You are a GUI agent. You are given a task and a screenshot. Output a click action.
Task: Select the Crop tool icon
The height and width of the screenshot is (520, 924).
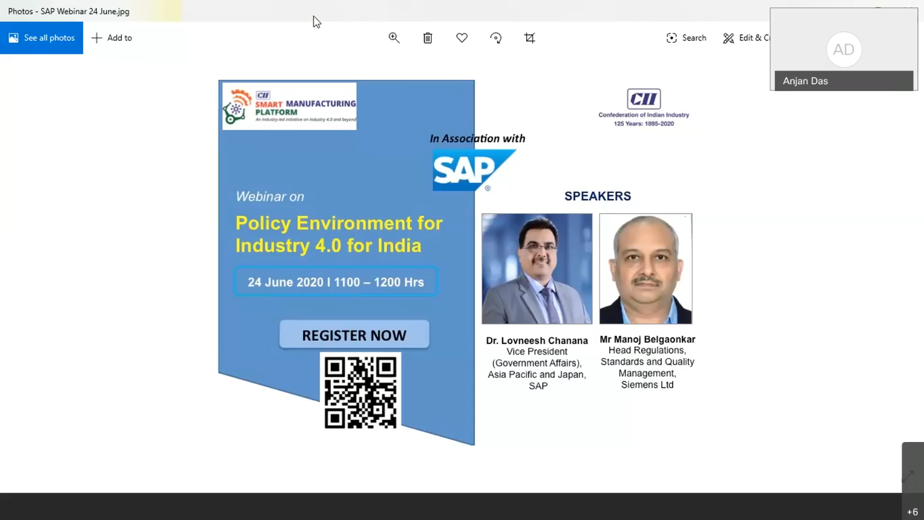530,38
